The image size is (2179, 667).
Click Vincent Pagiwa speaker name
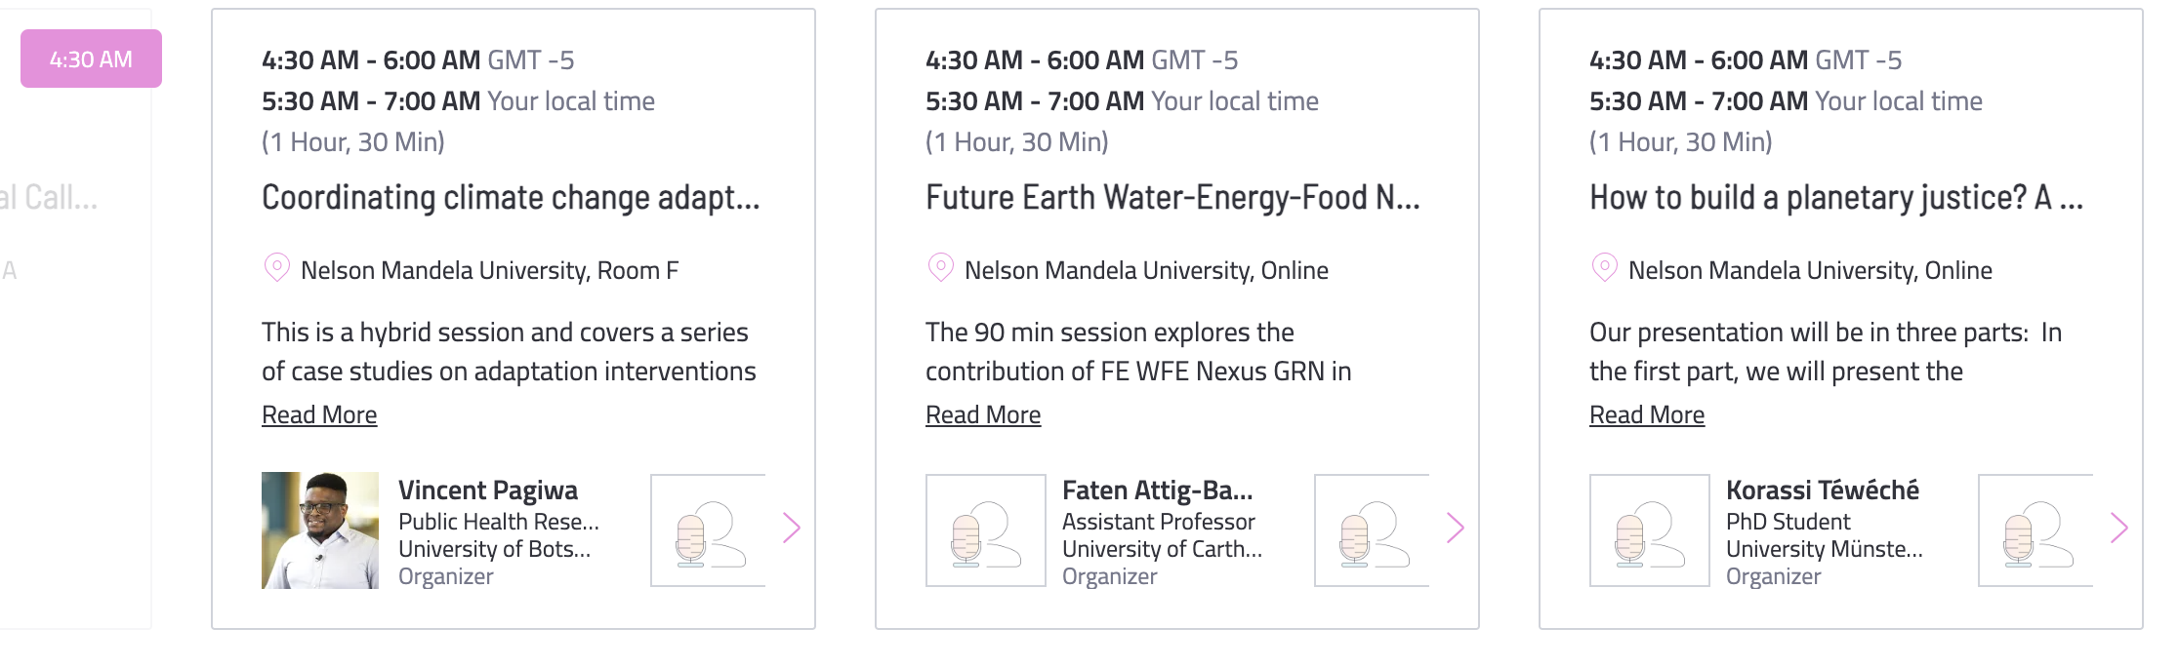[488, 490]
